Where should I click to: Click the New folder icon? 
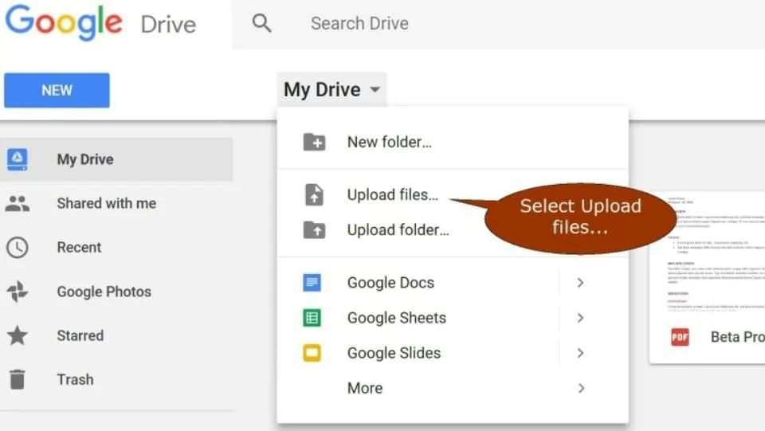tap(314, 142)
